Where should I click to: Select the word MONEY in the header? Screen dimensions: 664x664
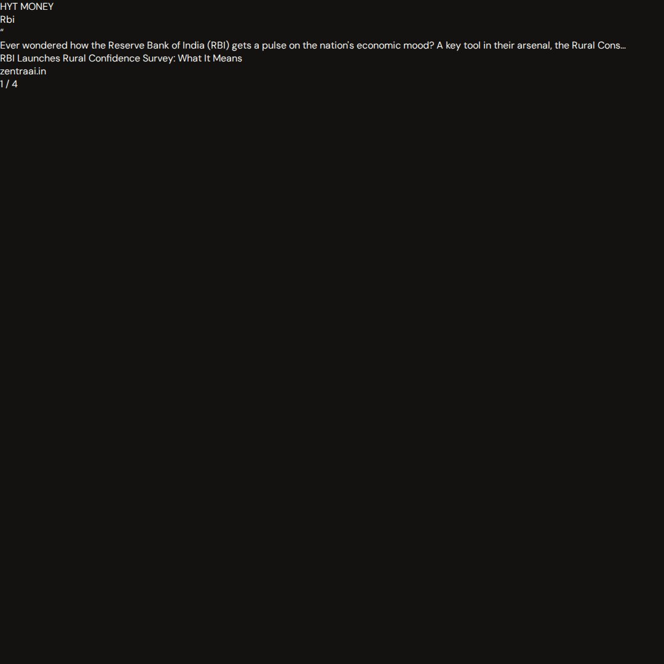click(37, 7)
